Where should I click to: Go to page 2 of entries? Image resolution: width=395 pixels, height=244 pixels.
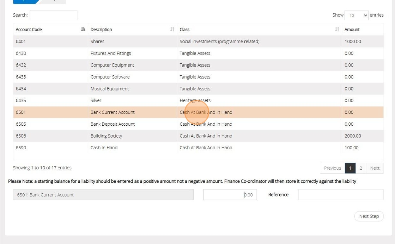360,168
